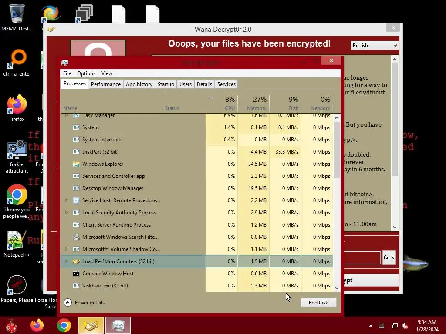
Task: Expand Microsoft Volume Shadow Copy row
Action: point(66,249)
